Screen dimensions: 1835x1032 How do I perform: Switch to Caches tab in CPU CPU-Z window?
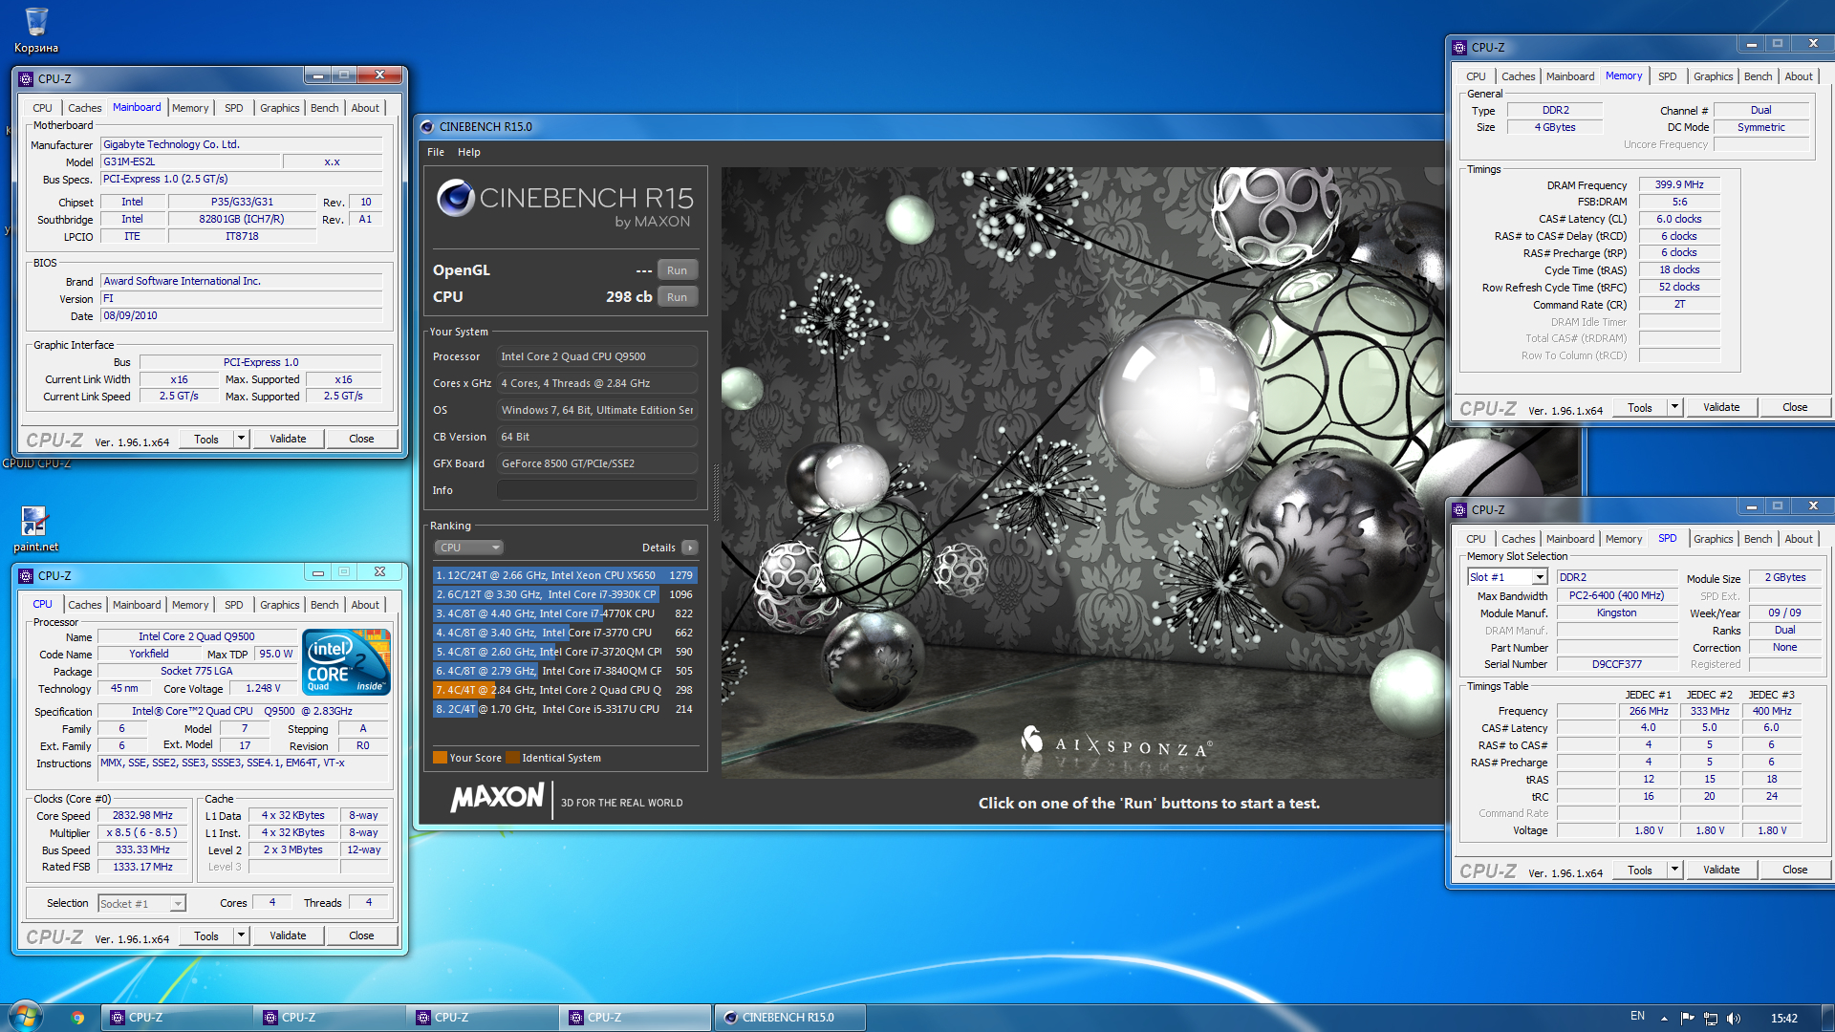84,605
